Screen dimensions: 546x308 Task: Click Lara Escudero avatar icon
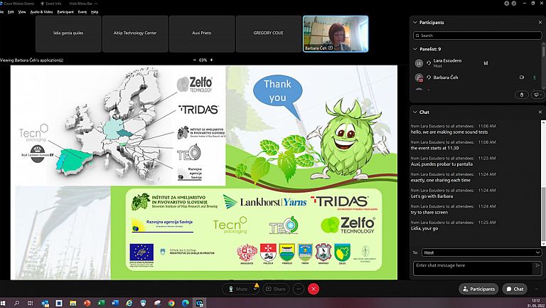coord(419,63)
